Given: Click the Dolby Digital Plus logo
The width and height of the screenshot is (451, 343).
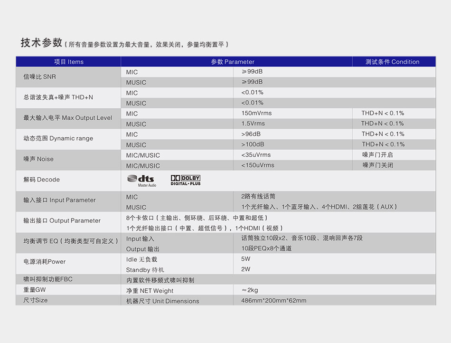Looking at the screenshot, I should point(185,180).
